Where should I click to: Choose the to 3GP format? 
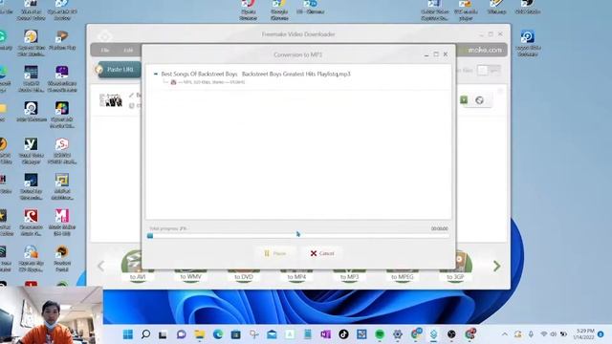click(455, 268)
